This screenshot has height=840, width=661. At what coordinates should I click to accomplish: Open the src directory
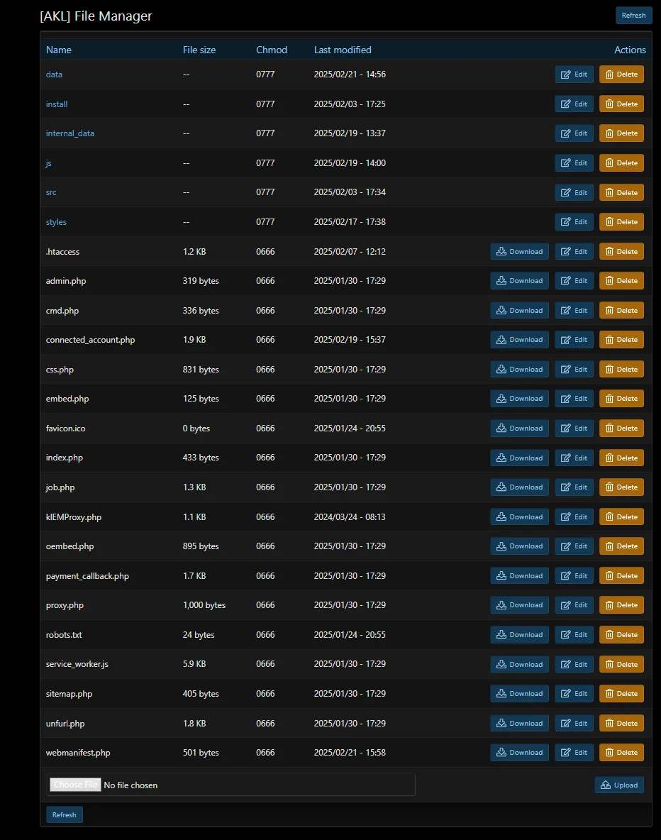[51, 192]
